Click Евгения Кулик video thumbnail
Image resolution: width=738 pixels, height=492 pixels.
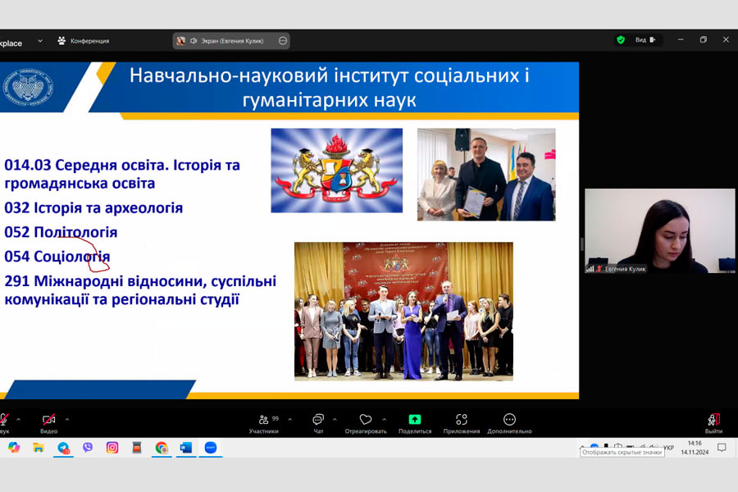(x=659, y=230)
